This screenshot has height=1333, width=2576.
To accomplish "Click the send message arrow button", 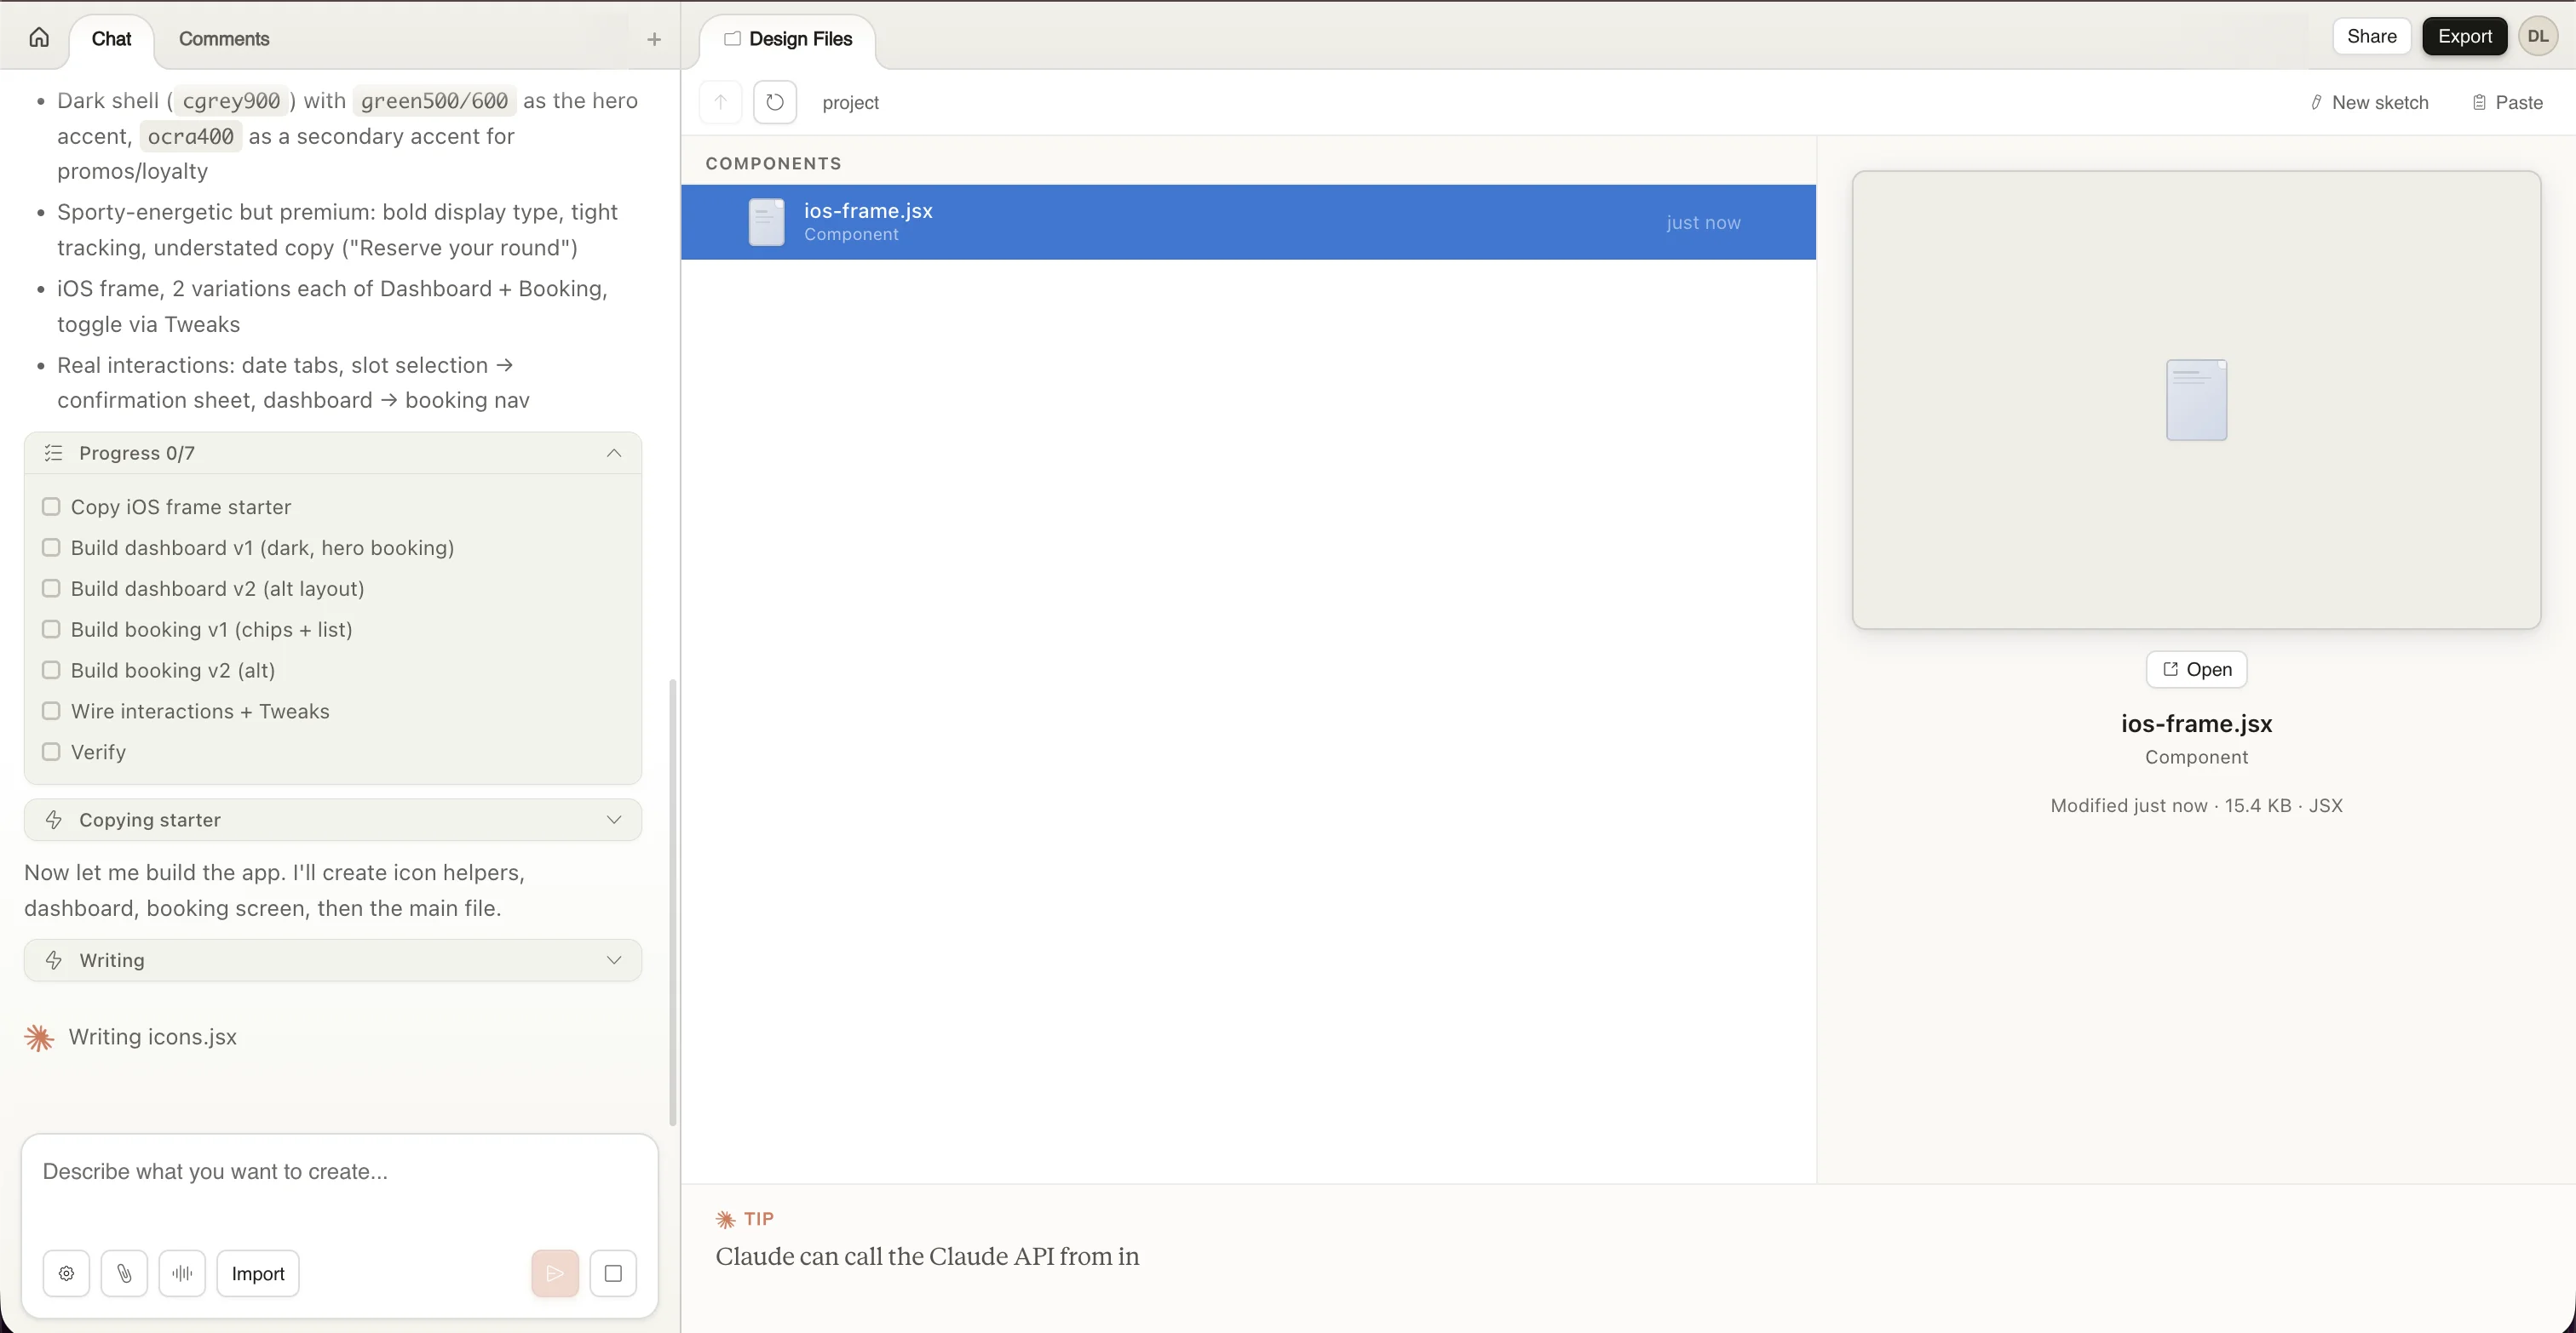I will tap(555, 1273).
